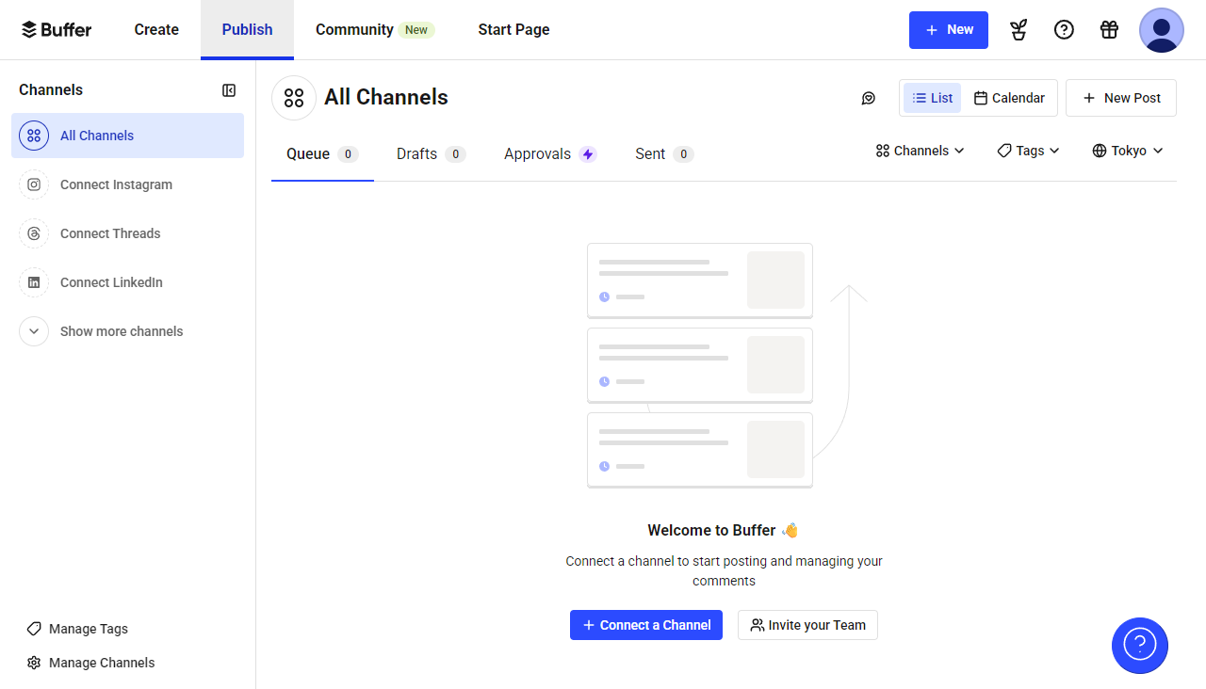1206x689 pixels.
Task: Open the user profile avatar
Action: [x=1161, y=30]
